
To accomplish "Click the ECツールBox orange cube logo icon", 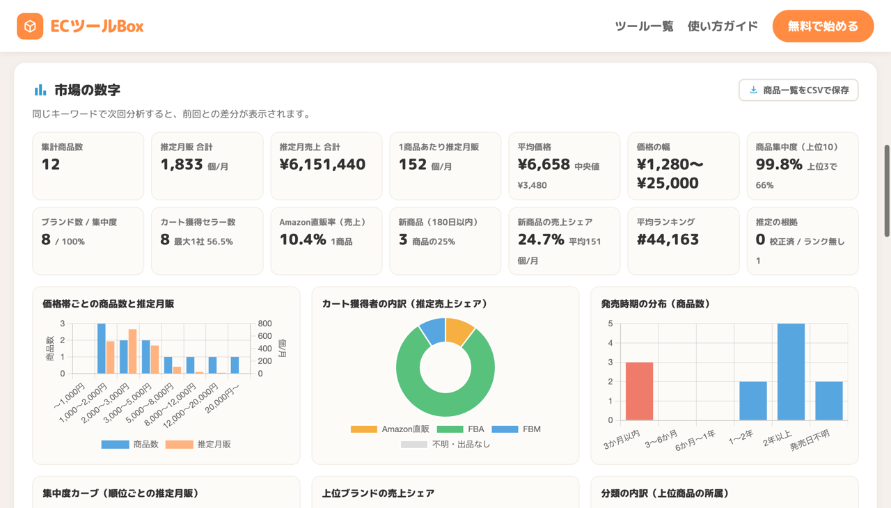I will (30, 26).
